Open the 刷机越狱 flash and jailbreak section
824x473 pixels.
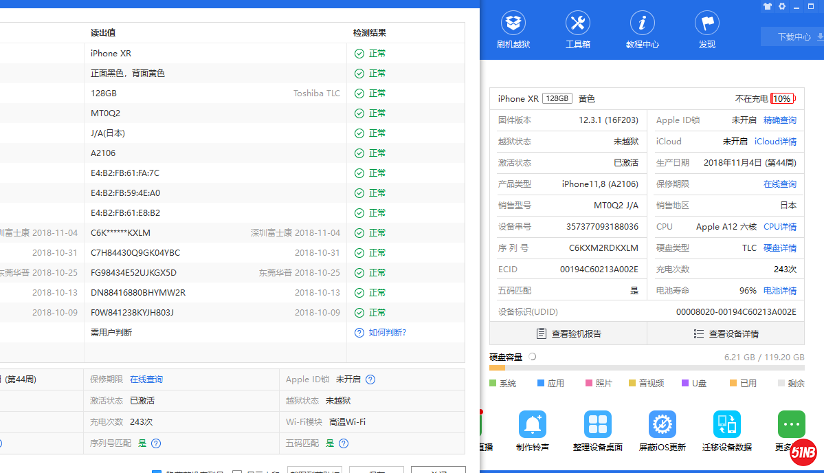tap(513, 30)
